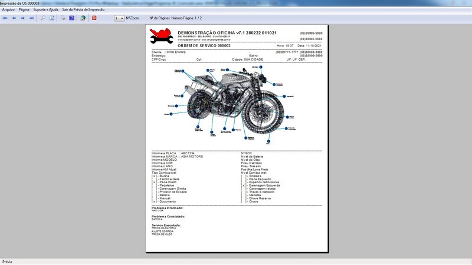Click Sair da Prévia de Impressão
Image resolution: width=472 pixels, height=265 pixels.
click(x=83, y=9)
